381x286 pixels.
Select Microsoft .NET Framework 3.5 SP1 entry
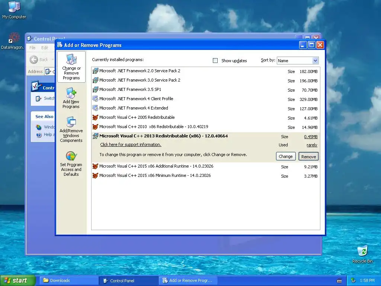(x=205, y=90)
